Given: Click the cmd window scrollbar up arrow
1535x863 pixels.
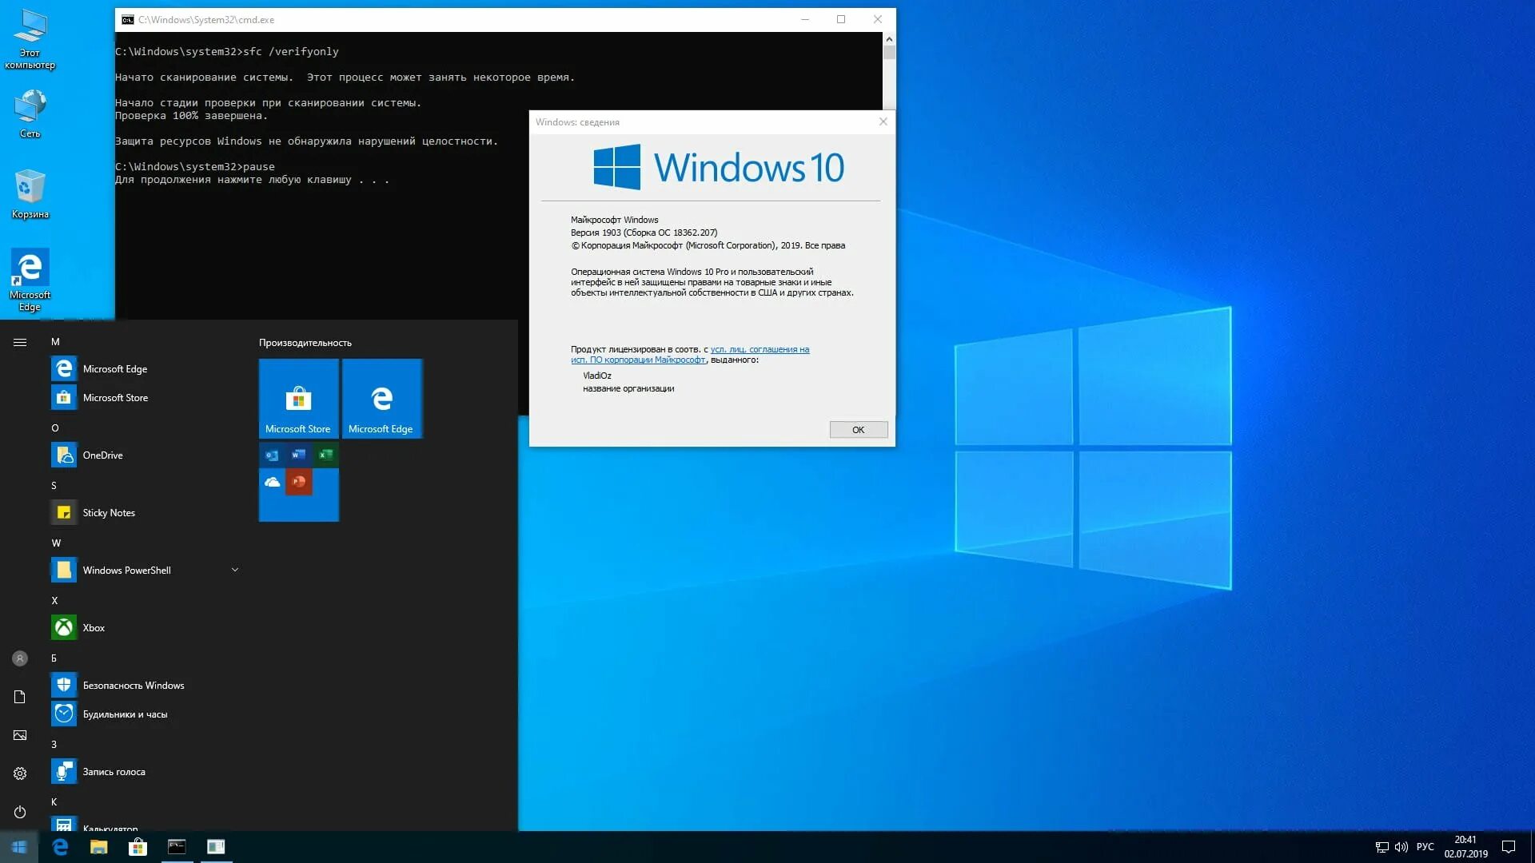Looking at the screenshot, I should pyautogui.click(x=889, y=39).
